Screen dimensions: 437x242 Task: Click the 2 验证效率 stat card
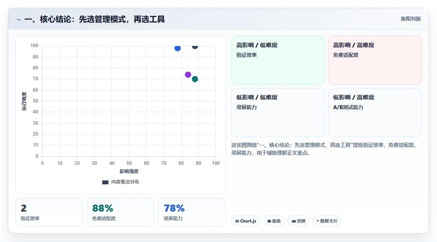(x=49, y=212)
